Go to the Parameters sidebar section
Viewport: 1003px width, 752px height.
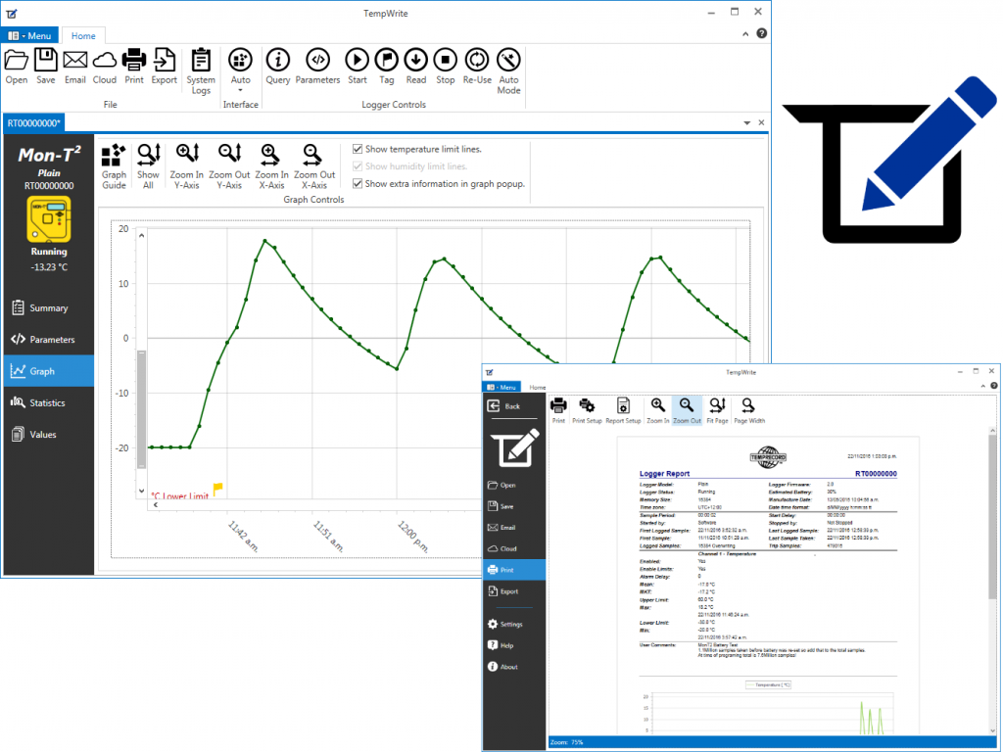click(49, 340)
